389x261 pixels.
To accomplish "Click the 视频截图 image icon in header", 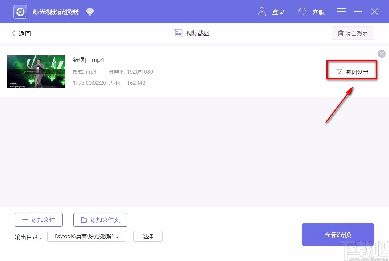I will 178,33.
